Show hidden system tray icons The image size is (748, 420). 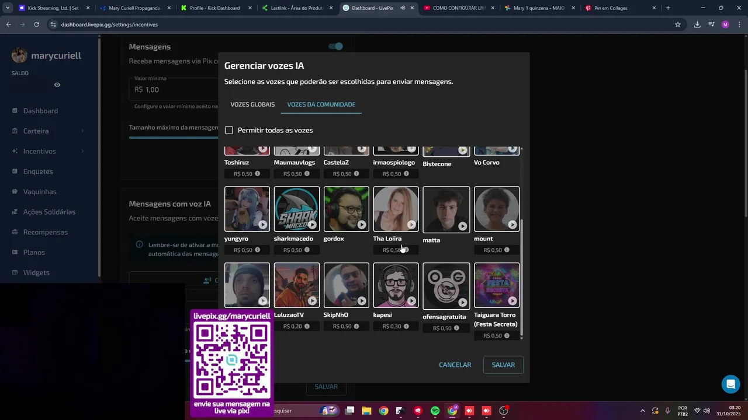(x=642, y=411)
